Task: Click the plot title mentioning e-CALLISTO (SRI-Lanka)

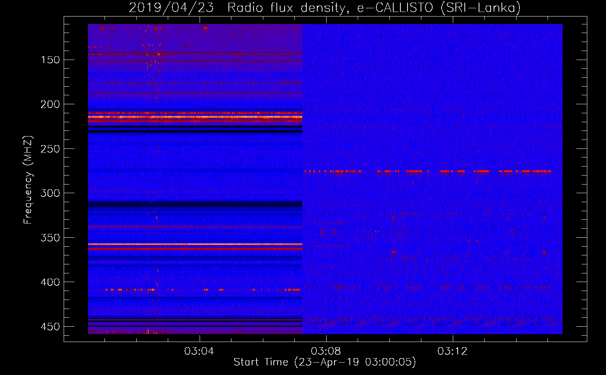Action: pyautogui.click(x=325, y=7)
